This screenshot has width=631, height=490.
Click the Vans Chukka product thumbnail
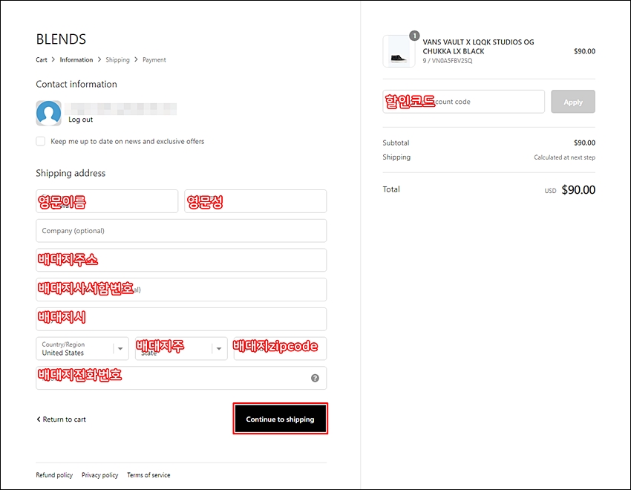tap(399, 51)
